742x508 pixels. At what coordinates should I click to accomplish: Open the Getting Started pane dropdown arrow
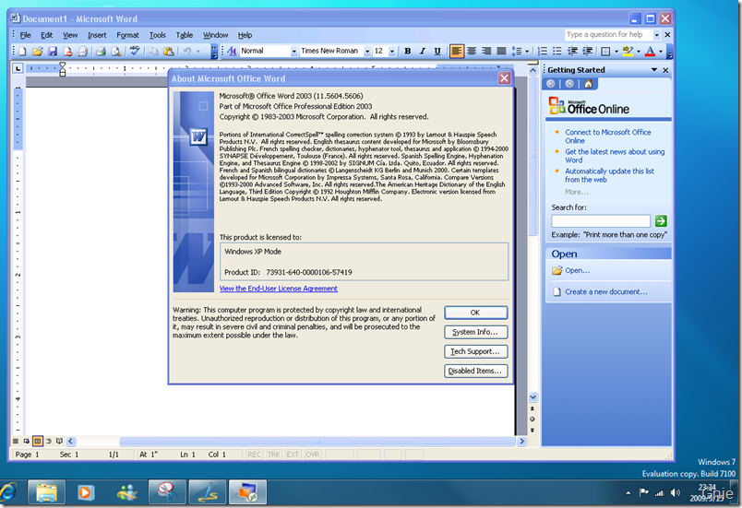pos(654,70)
